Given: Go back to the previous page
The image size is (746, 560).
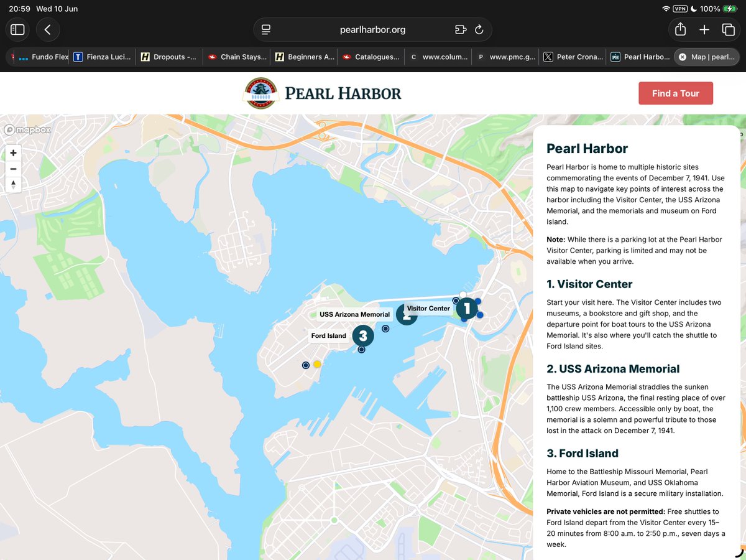Looking at the screenshot, I should pyautogui.click(x=48, y=29).
